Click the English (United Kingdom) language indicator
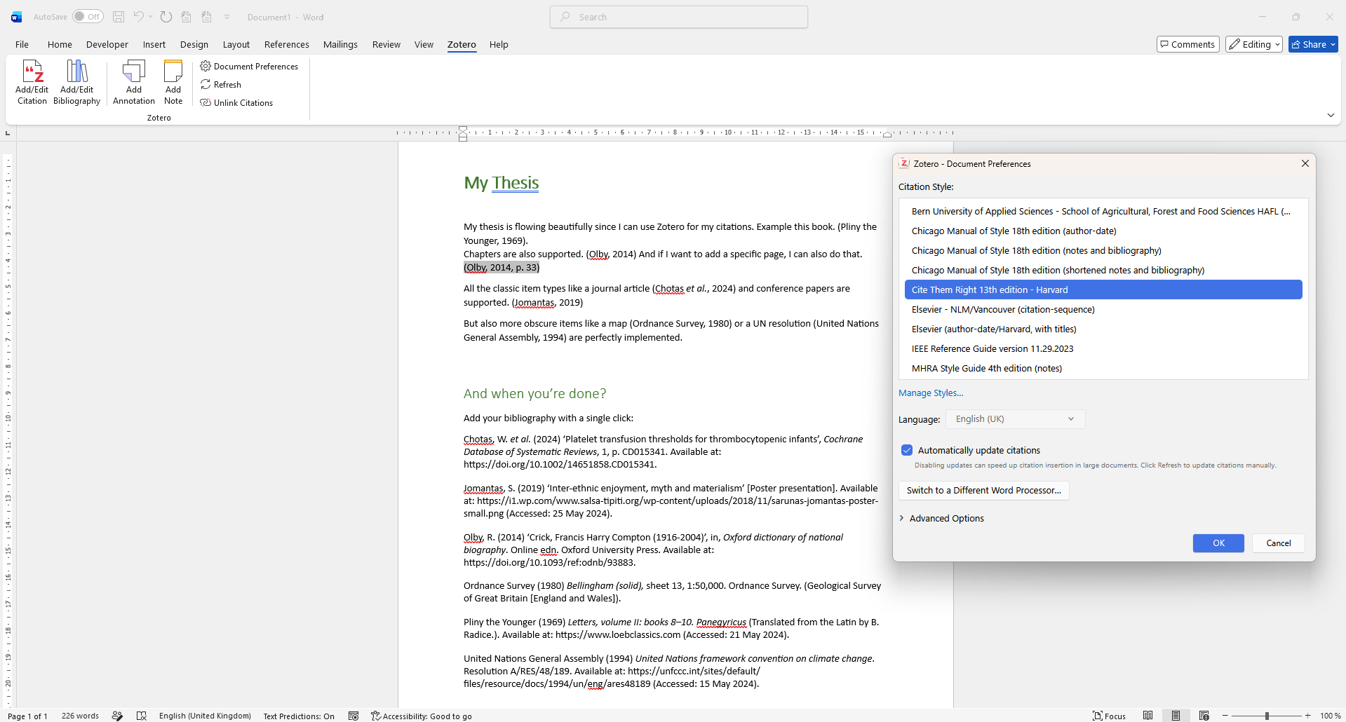The width and height of the screenshot is (1346, 722). point(205,716)
